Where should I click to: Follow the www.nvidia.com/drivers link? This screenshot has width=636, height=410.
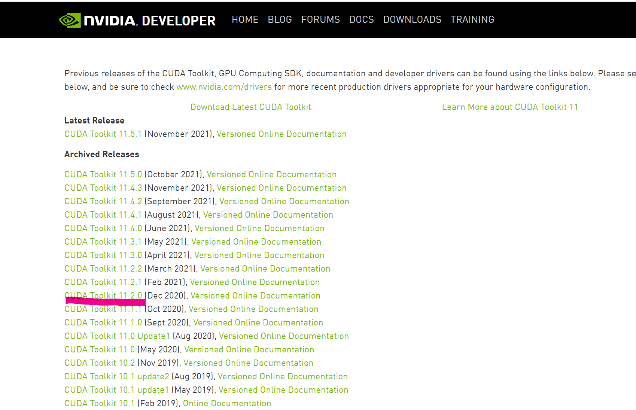click(224, 87)
